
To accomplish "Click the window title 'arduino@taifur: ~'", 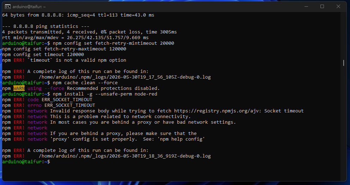I will (29, 7).
